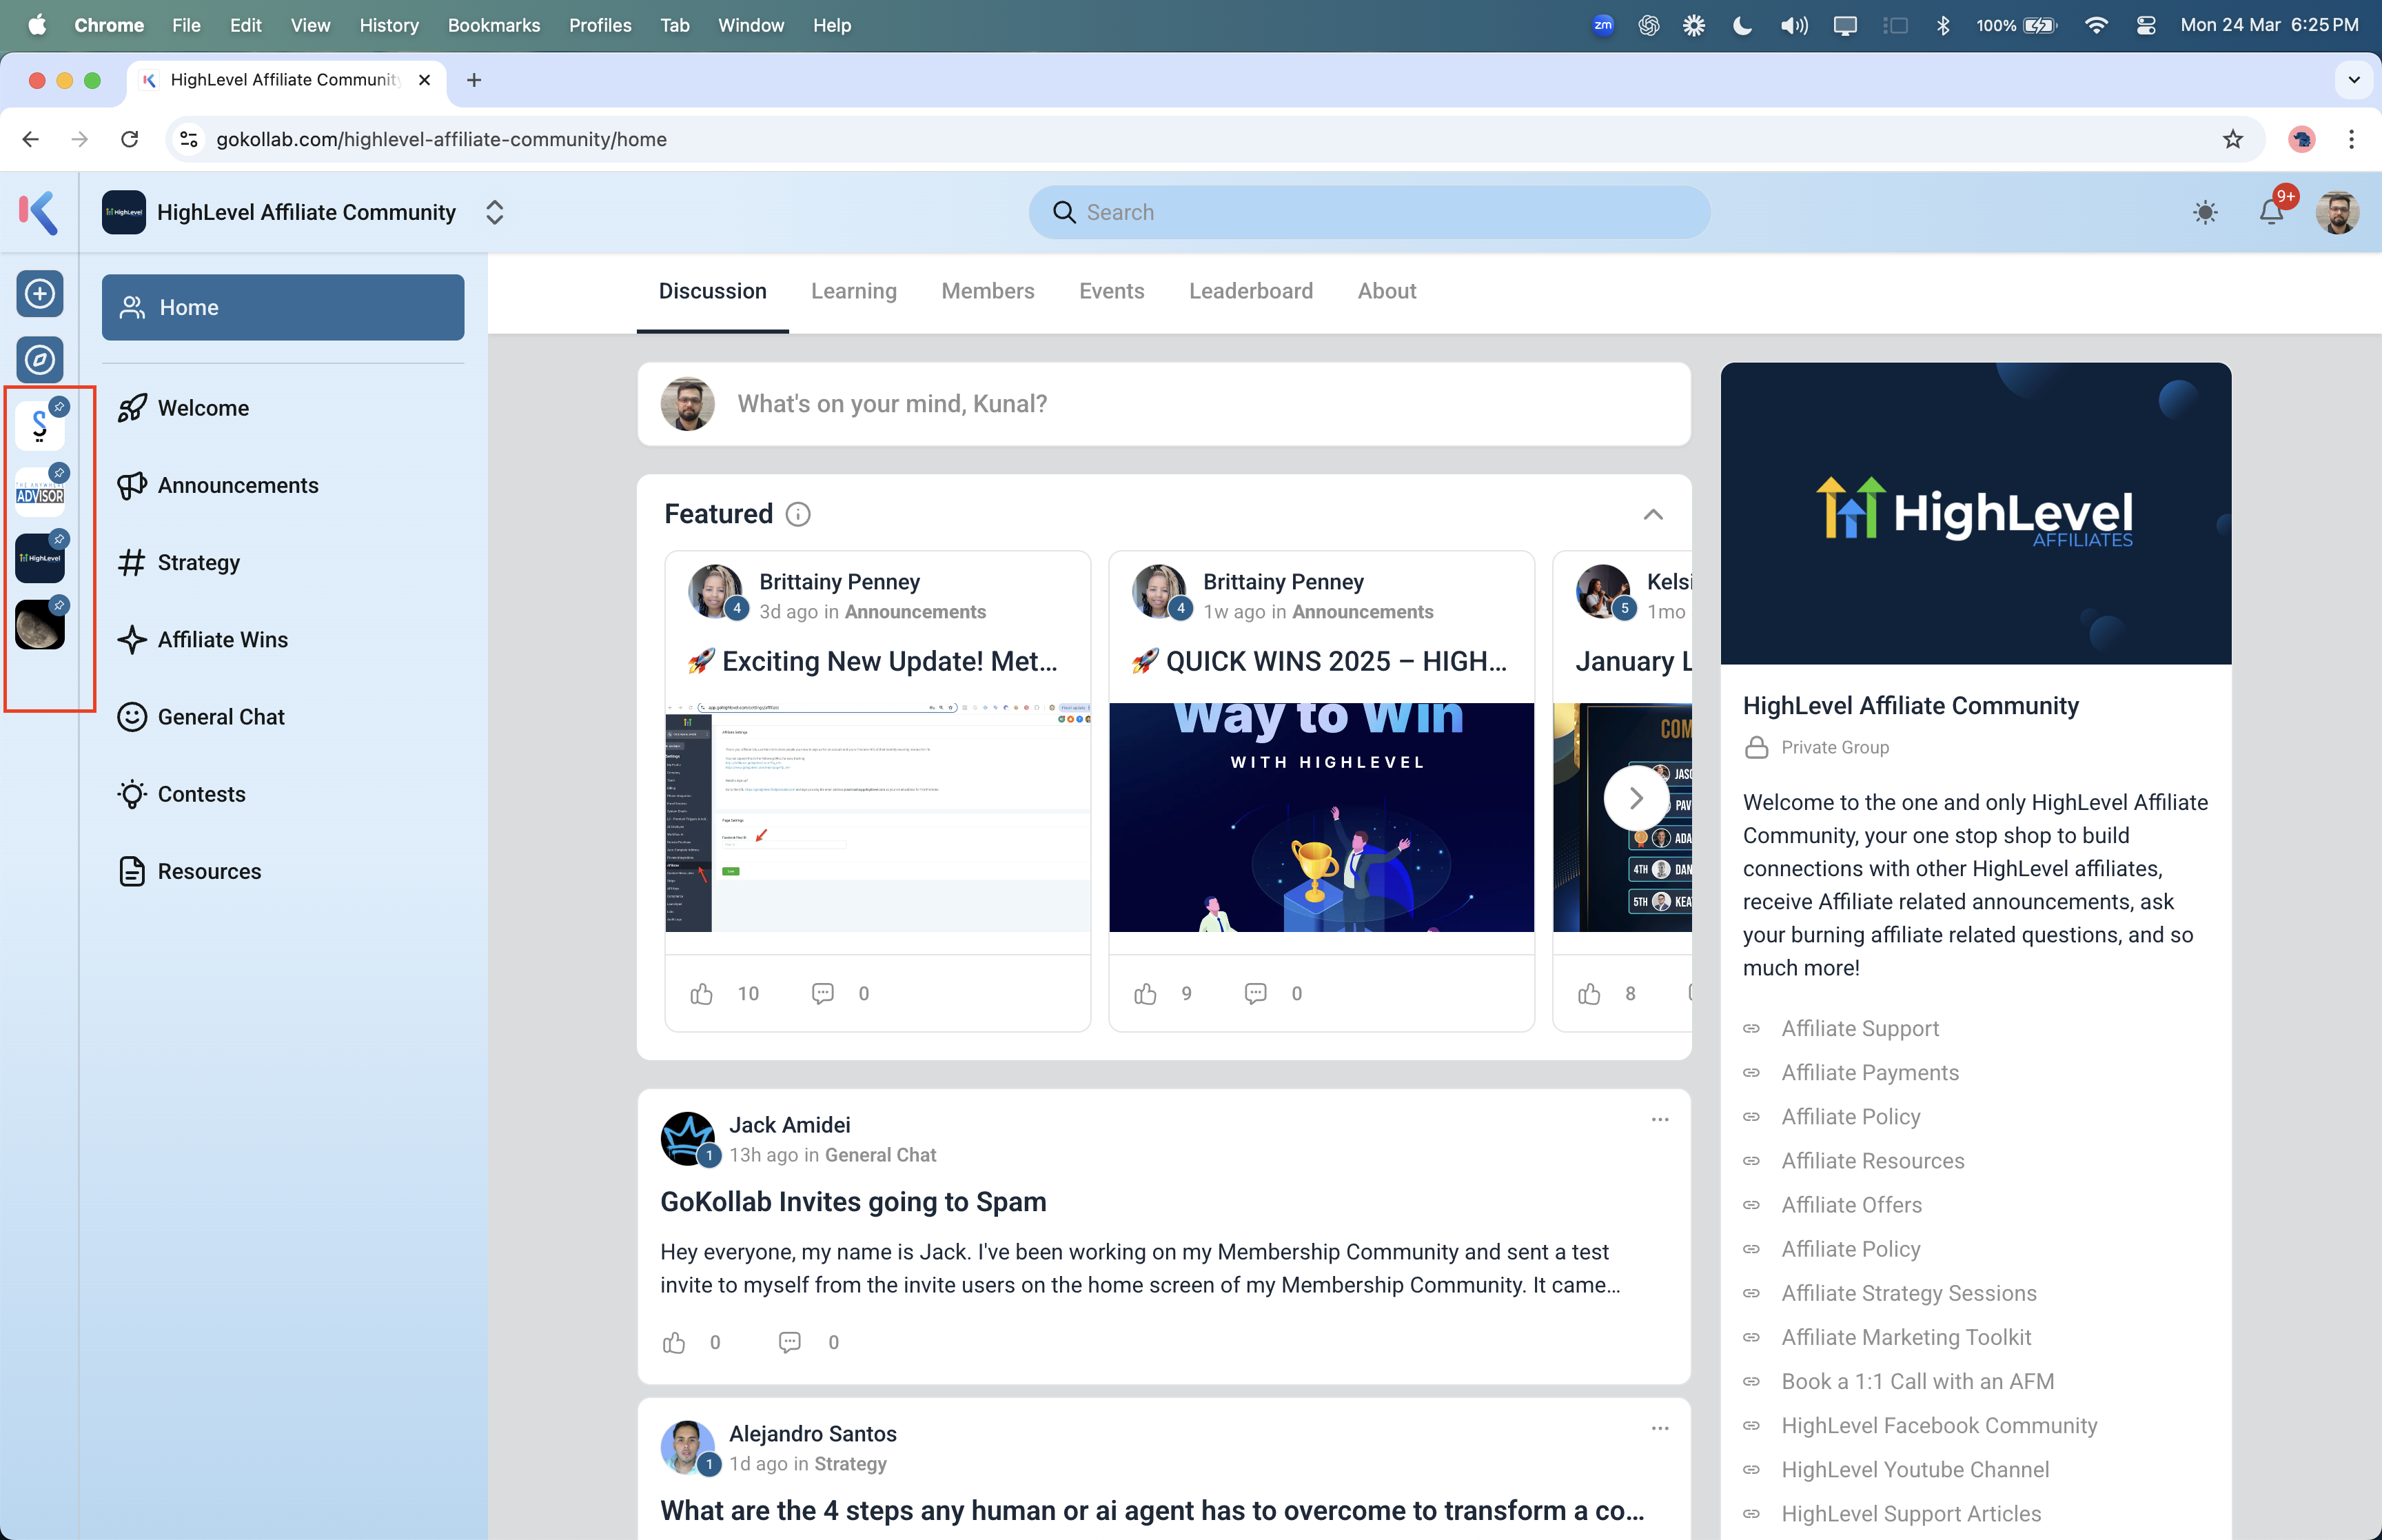The height and width of the screenshot is (1540, 2382).
Task: Open the Affiliate Payments link
Action: click(x=1869, y=1072)
